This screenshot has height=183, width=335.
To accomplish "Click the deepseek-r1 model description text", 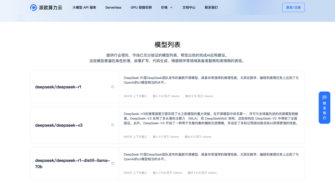I will 211,80.
